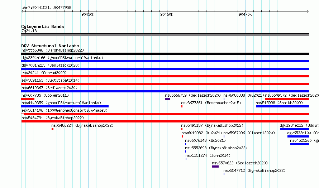This screenshot has width=319, height=188.
Task: Select the nsv5484791 (ByrskaBishop2022) label
Action: [53, 118]
